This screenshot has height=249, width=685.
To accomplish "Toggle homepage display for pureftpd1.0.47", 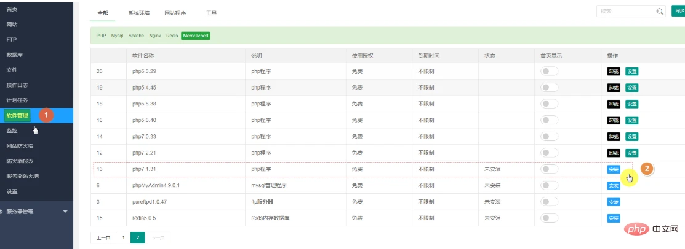I will click(549, 202).
